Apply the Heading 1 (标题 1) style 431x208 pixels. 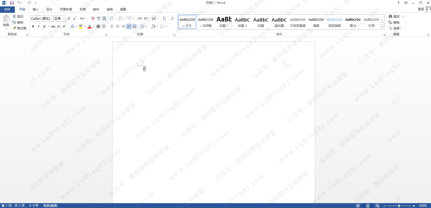pos(224,22)
